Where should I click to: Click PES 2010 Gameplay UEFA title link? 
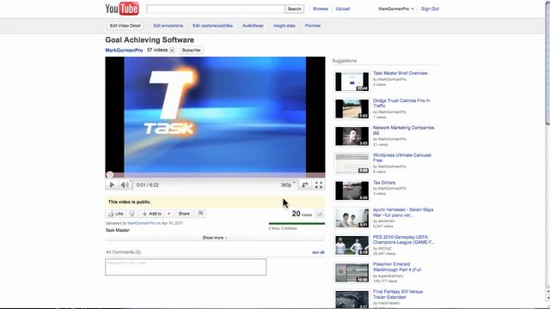coord(403,239)
